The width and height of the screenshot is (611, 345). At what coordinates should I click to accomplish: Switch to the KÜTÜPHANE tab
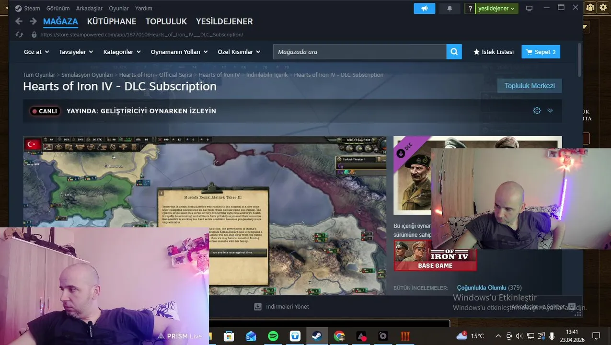pyautogui.click(x=112, y=21)
